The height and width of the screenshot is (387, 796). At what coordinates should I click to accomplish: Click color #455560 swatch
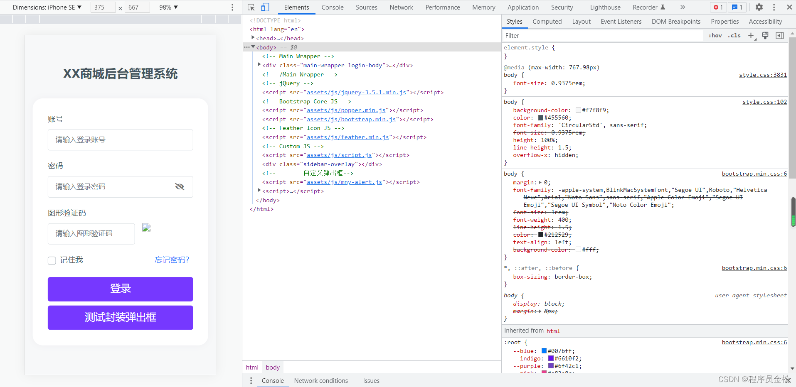coord(541,118)
